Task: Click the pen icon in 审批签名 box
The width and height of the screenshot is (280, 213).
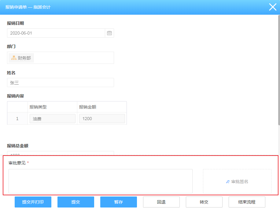Action: pos(228,182)
